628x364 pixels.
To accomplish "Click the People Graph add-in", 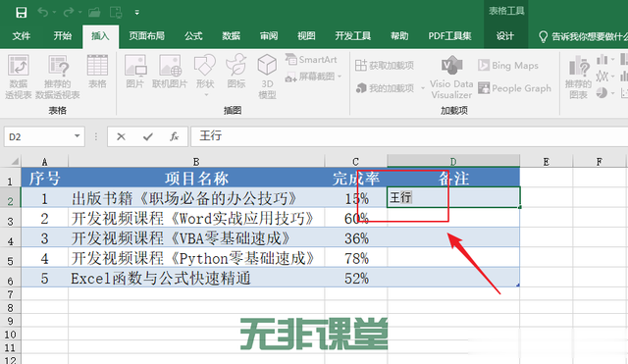I will [514, 88].
